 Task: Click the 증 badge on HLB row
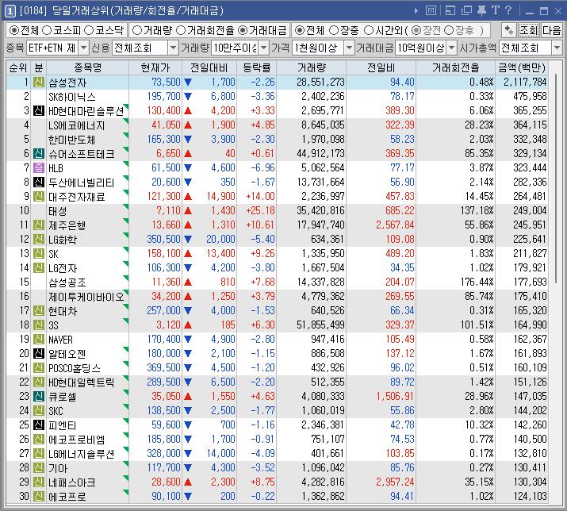(x=39, y=167)
